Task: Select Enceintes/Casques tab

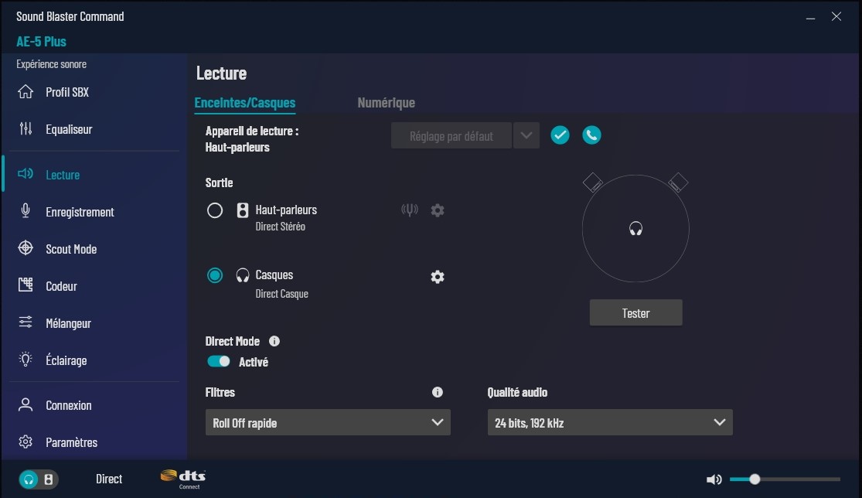Action: pyautogui.click(x=244, y=102)
